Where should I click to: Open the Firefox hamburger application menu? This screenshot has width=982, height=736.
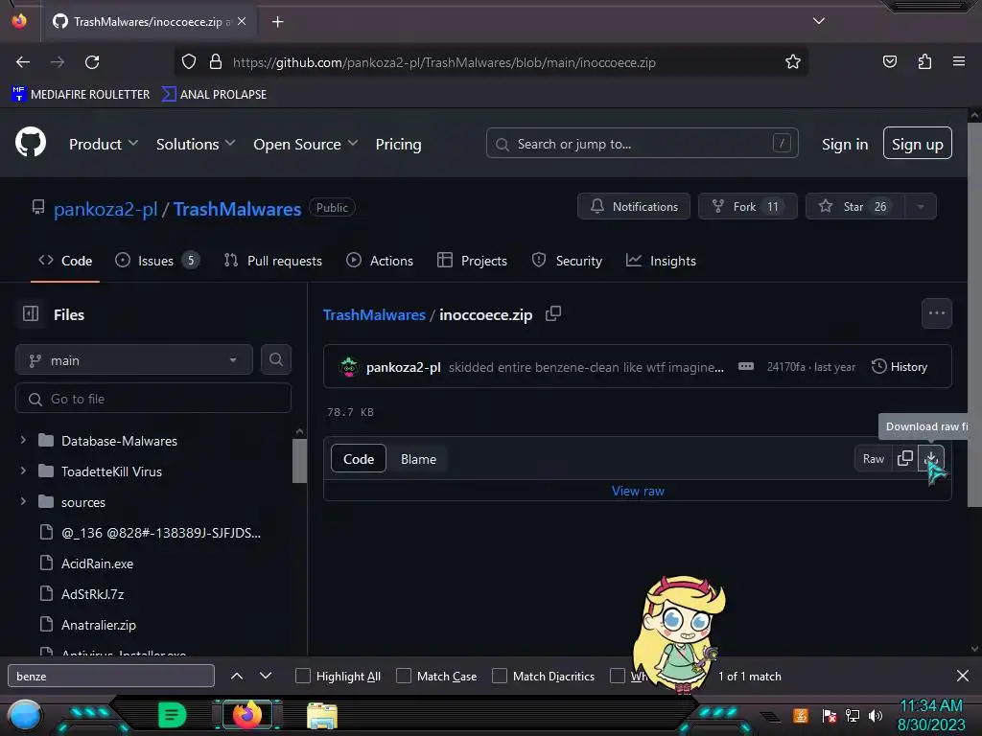click(x=959, y=61)
